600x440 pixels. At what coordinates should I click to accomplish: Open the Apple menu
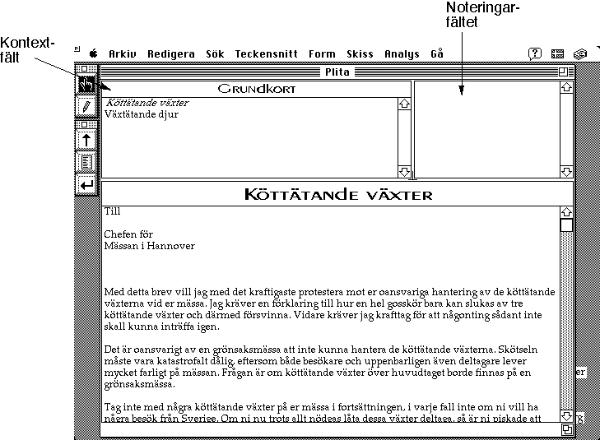(x=93, y=53)
